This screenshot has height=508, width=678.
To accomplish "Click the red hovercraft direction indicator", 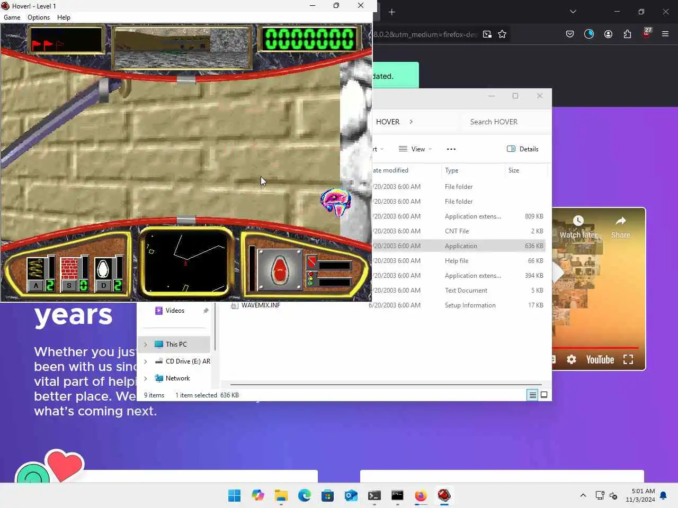I will pyautogui.click(x=280, y=270).
